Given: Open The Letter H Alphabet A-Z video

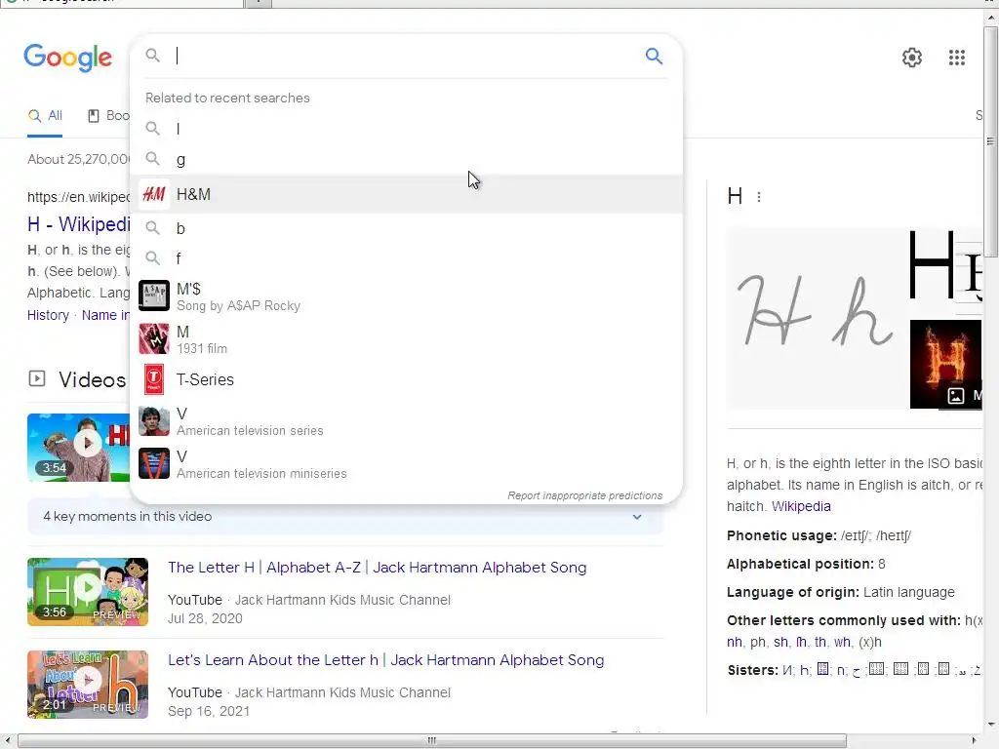Looking at the screenshot, I should coord(378,568).
